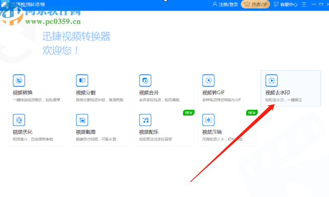Click the chat bubble icon for 客服中心

276,4
